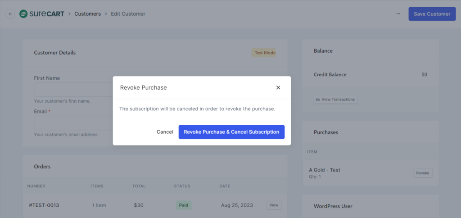The height and width of the screenshot is (218, 461).
Task: Click the SureCart logo
Action: pos(42,14)
